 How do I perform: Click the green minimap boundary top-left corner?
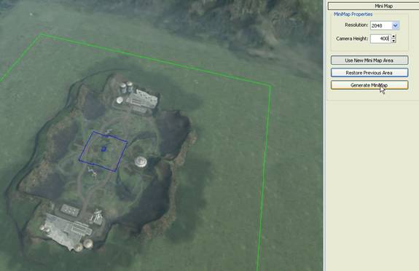point(42,34)
